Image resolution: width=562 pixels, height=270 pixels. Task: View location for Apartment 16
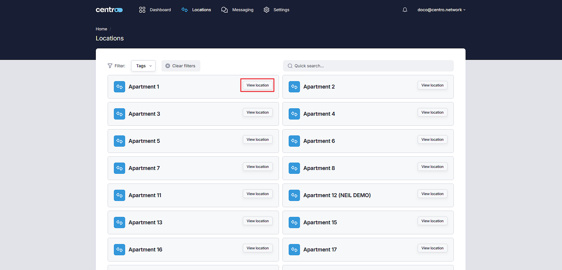(x=258, y=248)
